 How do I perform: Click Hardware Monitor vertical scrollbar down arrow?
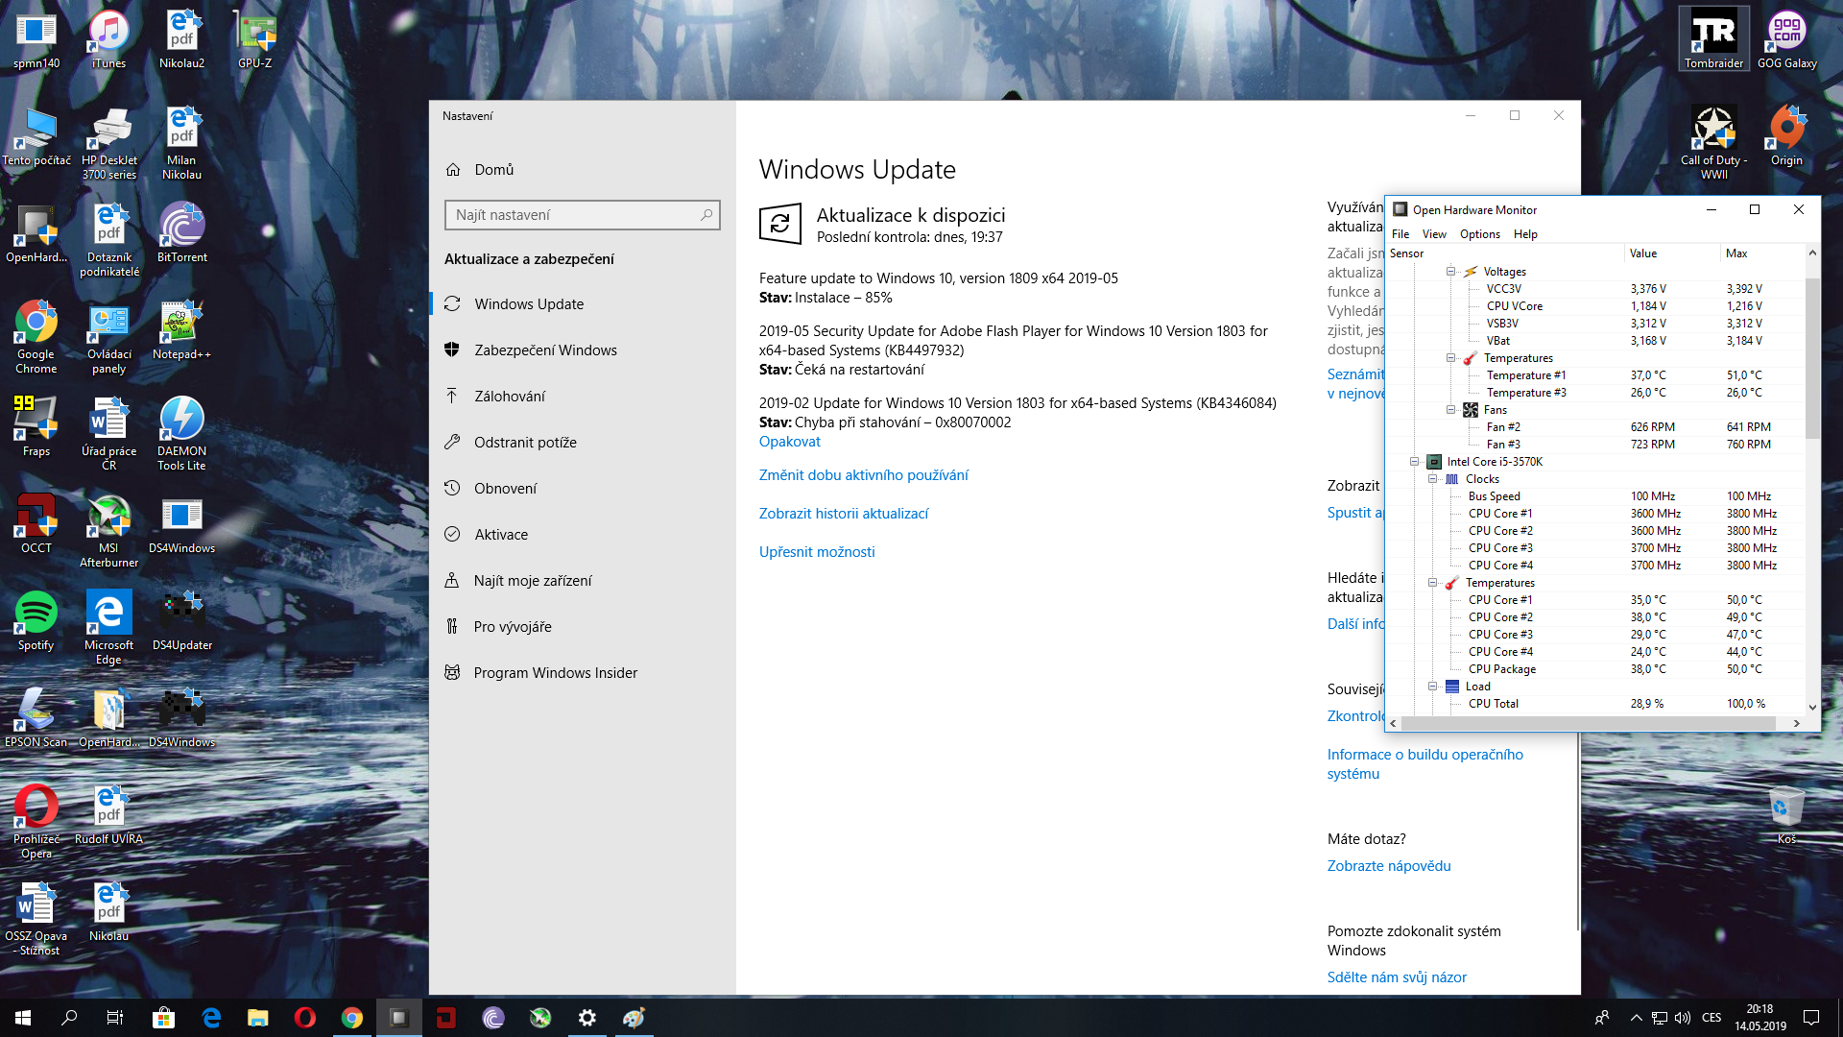pos(1812,707)
